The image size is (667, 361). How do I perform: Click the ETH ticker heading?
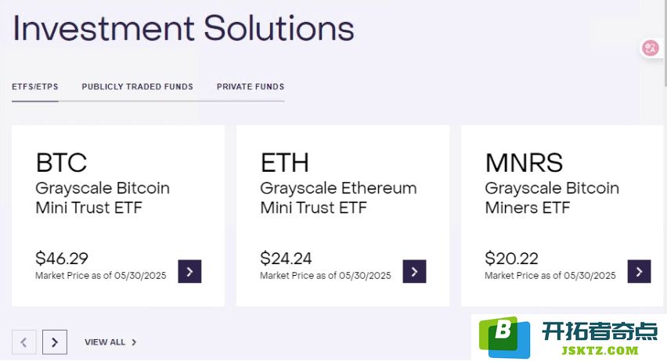[x=285, y=163]
